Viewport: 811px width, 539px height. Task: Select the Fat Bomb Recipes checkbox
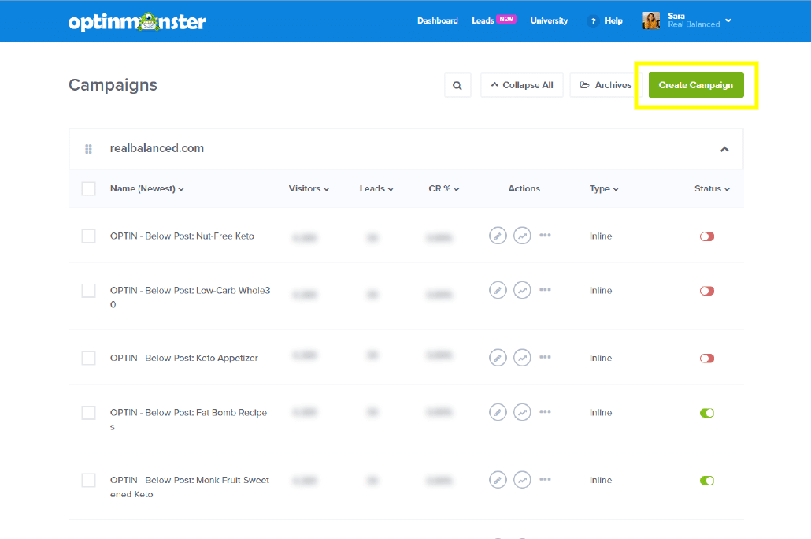[88, 413]
